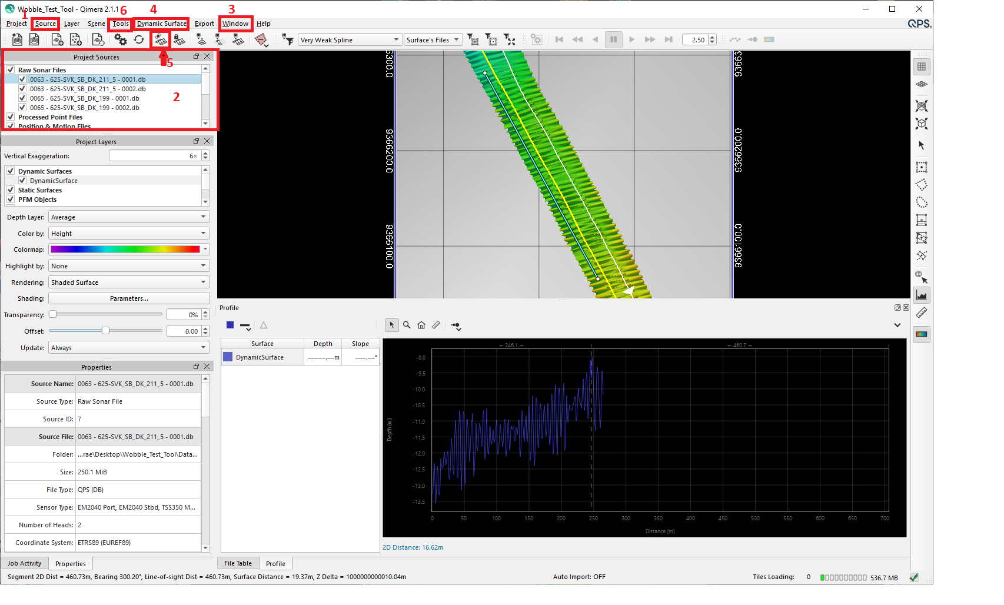The image size is (1004, 605).
Task: Uncheck the 0065 - 625-SVK_SB_DK_199 - 0002.db file
Action: (x=22, y=108)
